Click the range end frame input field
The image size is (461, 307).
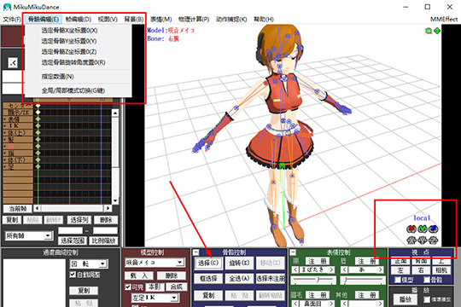coord(105,230)
